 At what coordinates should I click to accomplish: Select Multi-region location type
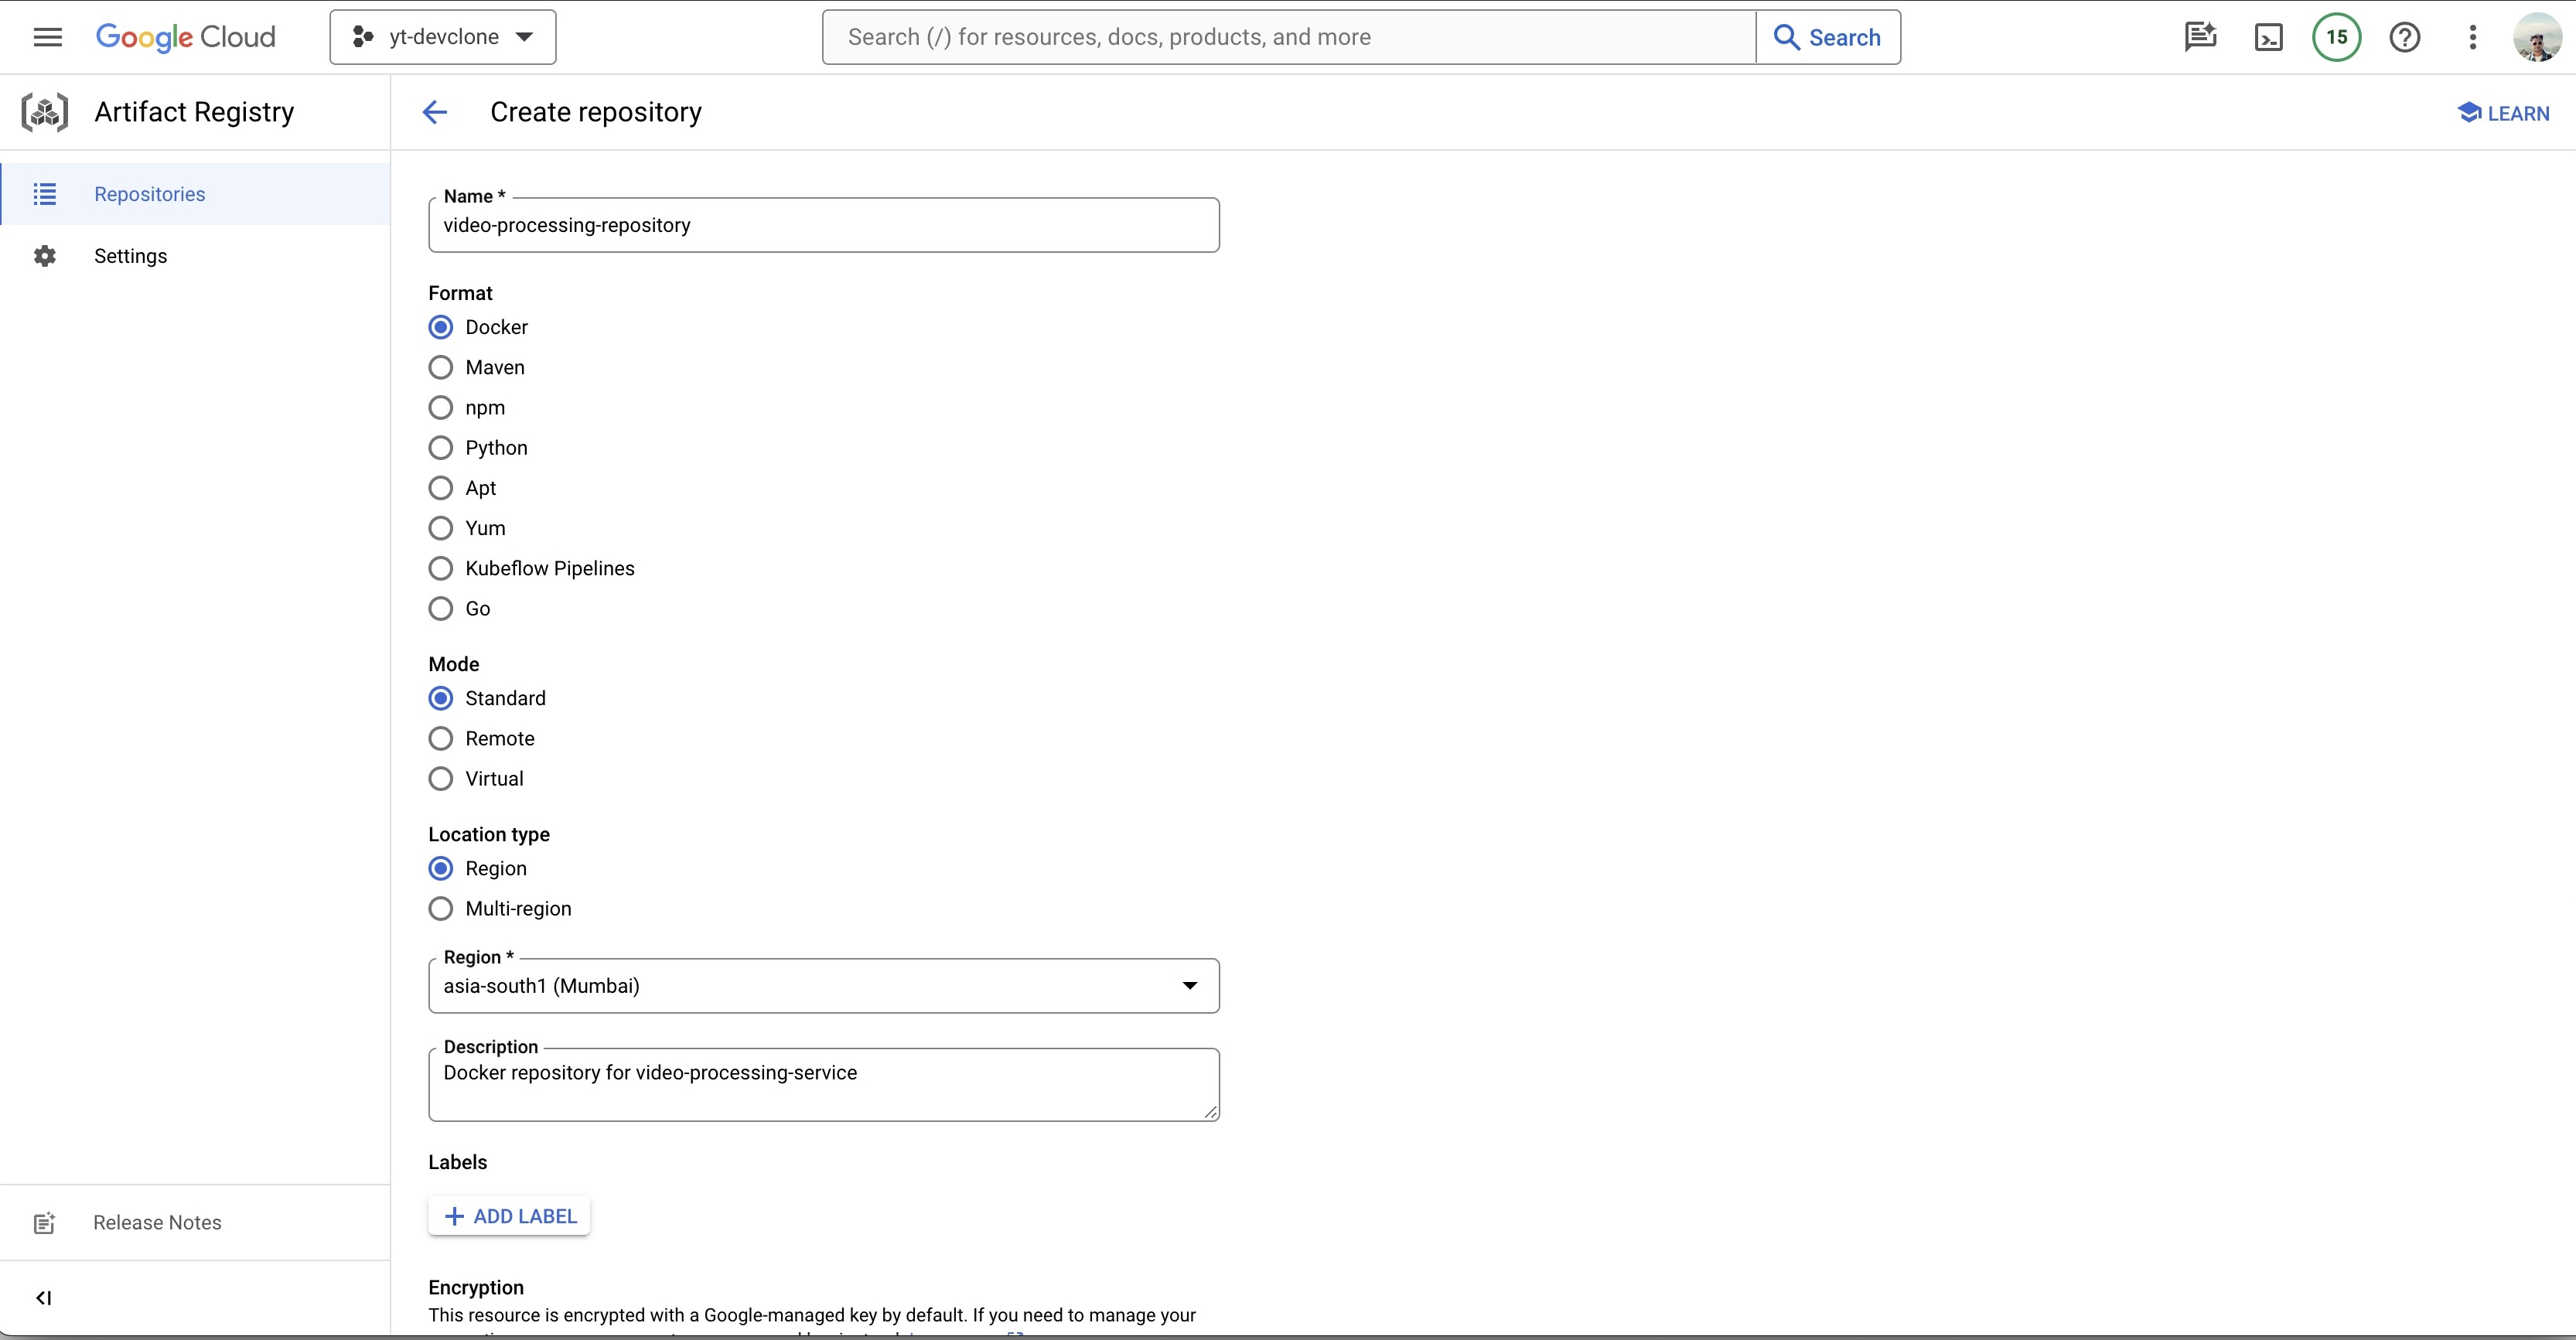(x=441, y=908)
